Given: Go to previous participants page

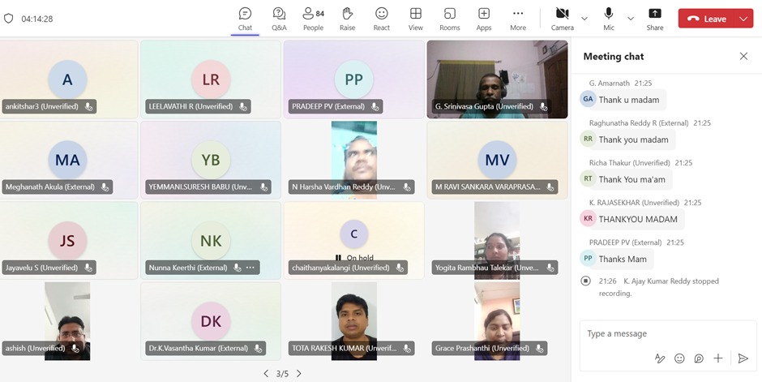Looking at the screenshot, I should click(x=266, y=373).
